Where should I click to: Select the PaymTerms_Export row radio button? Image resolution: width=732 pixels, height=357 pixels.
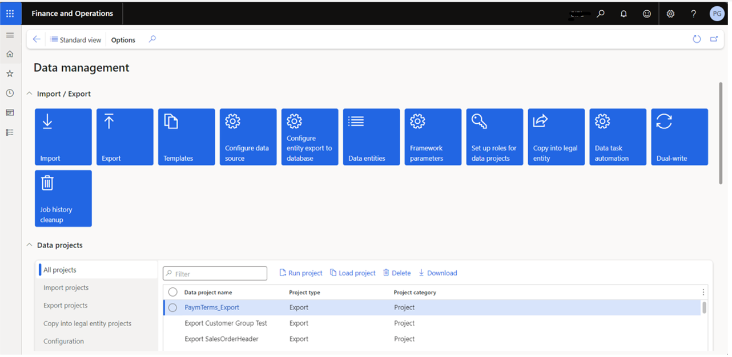(173, 308)
